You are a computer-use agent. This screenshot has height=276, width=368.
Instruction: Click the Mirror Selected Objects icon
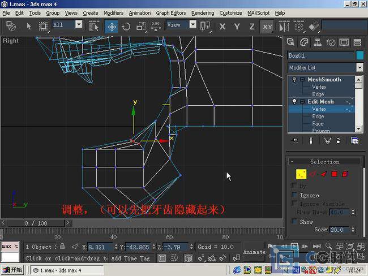[x=284, y=27]
